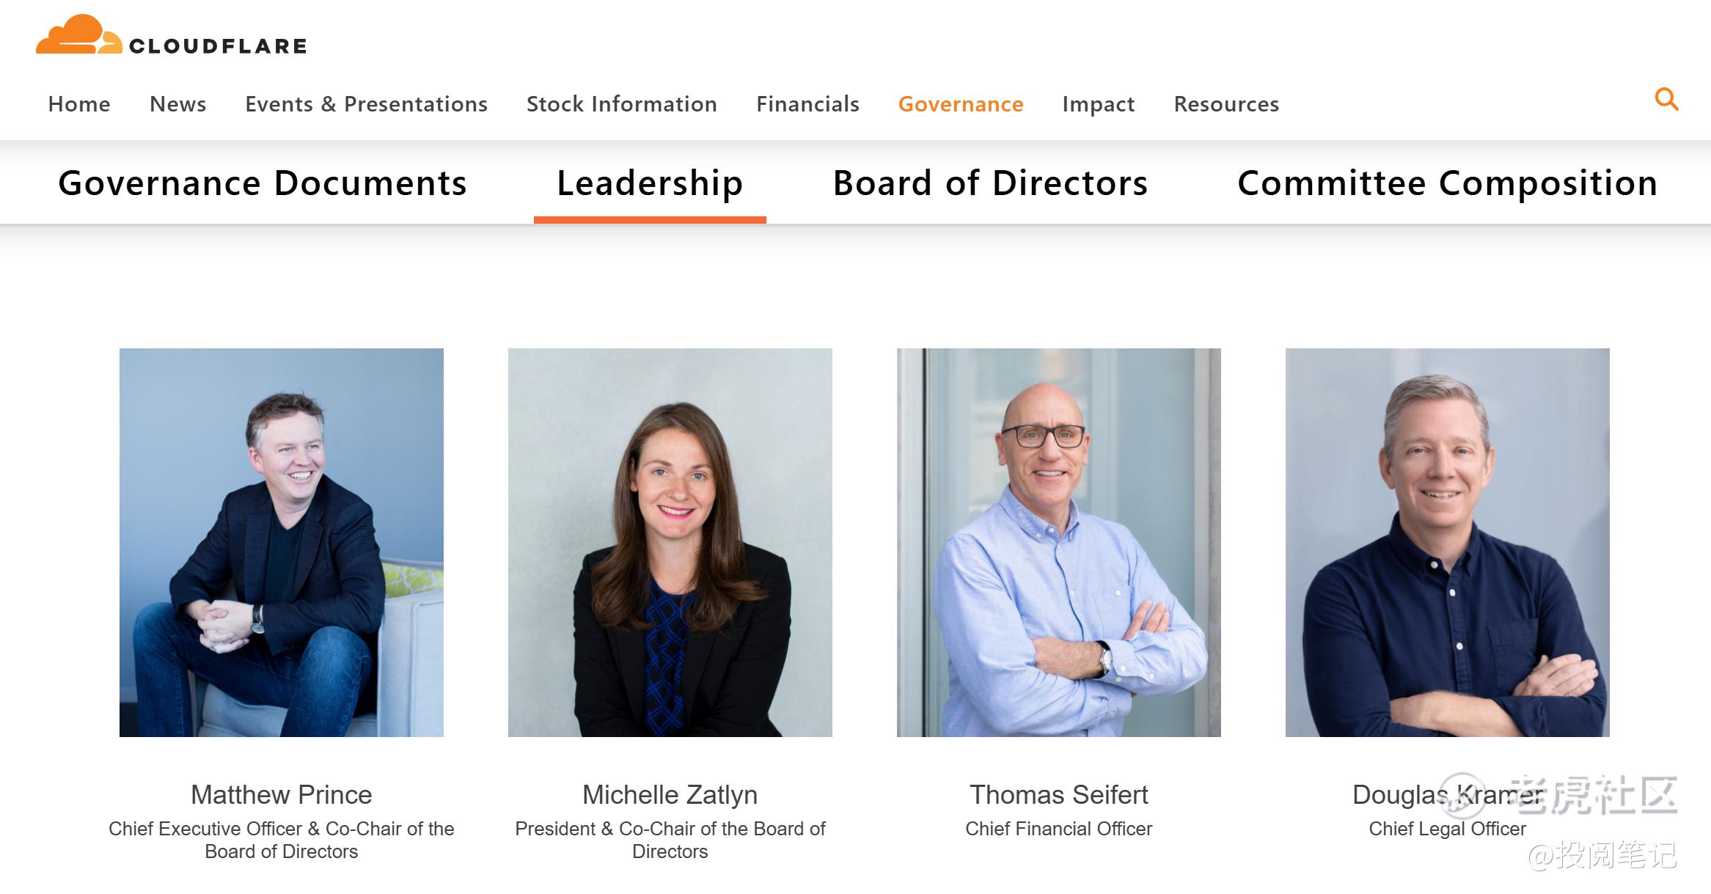Image resolution: width=1711 pixels, height=894 pixels.
Task: Switch to Governance Documents tab
Action: 263,183
